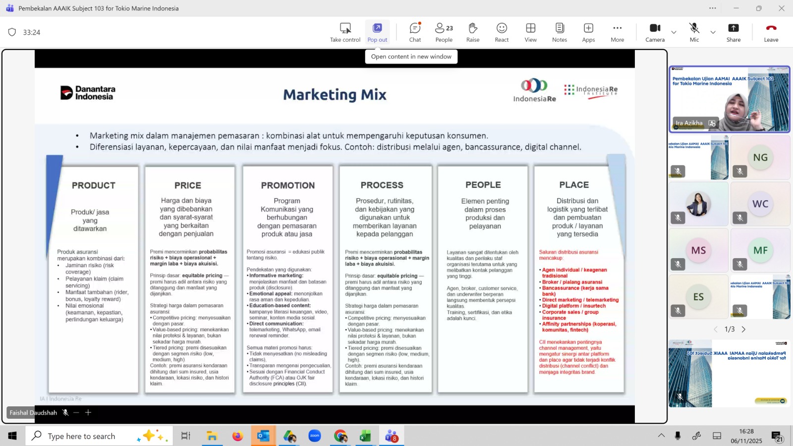Image resolution: width=793 pixels, height=446 pixels.
Task: Open the Apps panel
Action: click(588, 32)
